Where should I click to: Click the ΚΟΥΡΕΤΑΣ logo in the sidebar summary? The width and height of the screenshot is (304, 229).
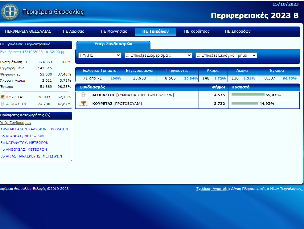3,97
